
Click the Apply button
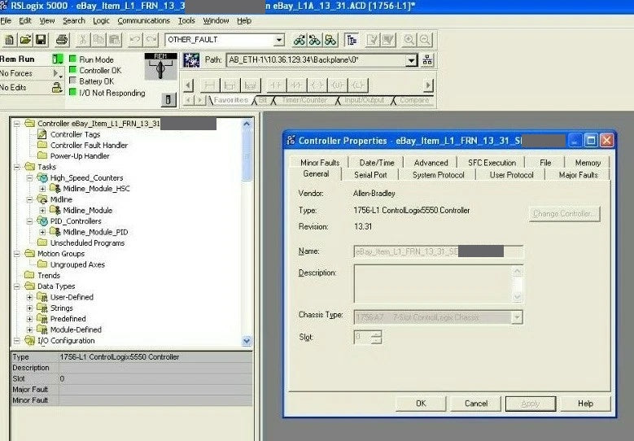[x=531, y=404]
